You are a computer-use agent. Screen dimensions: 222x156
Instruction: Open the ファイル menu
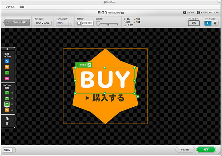point(10,7)
